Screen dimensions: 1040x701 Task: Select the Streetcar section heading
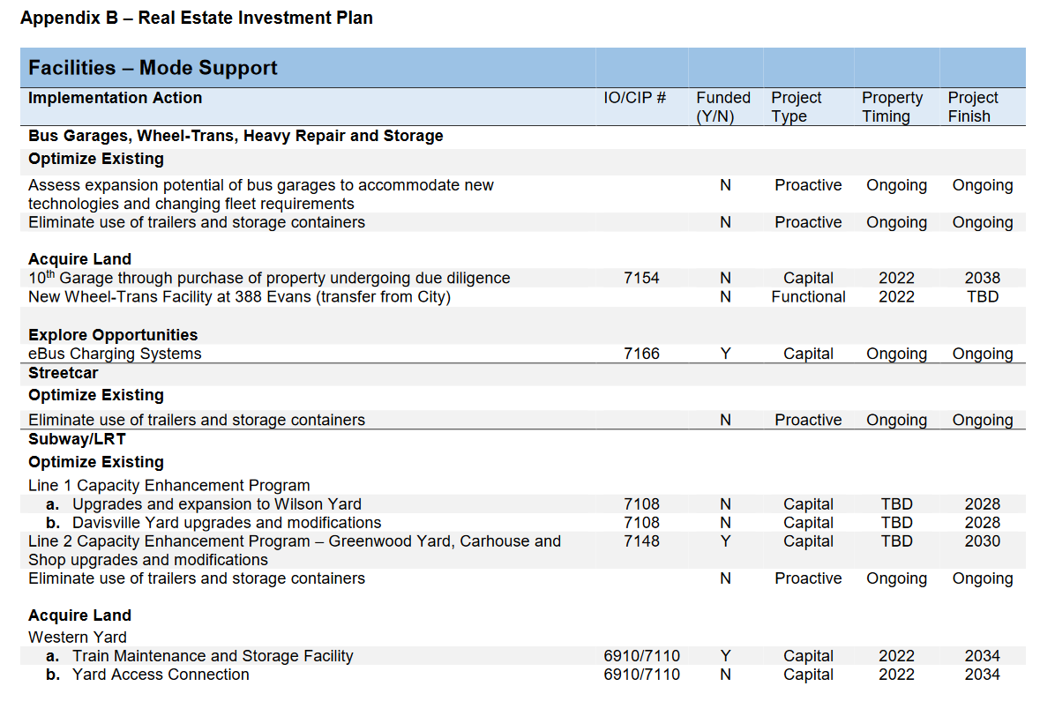(64, 373)
